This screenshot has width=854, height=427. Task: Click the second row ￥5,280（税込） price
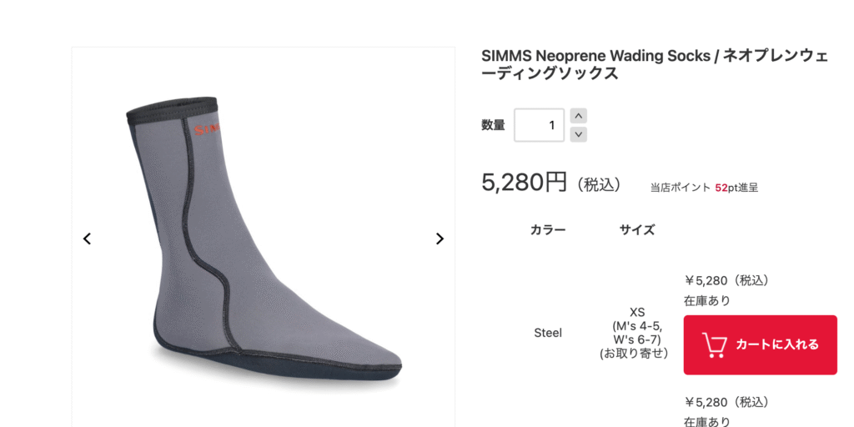tap(728, 403)
